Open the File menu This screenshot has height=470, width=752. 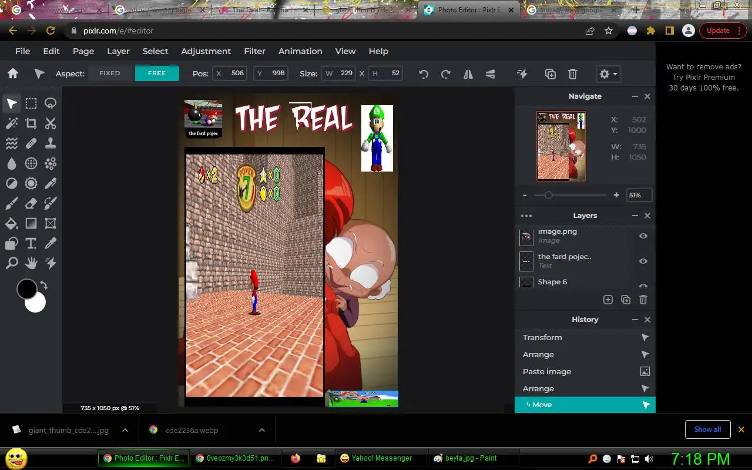coord(22,51)
